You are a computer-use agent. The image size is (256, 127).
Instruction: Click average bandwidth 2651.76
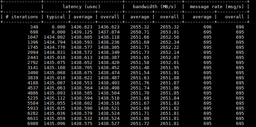pyautogui.click(x=140, y=83)
